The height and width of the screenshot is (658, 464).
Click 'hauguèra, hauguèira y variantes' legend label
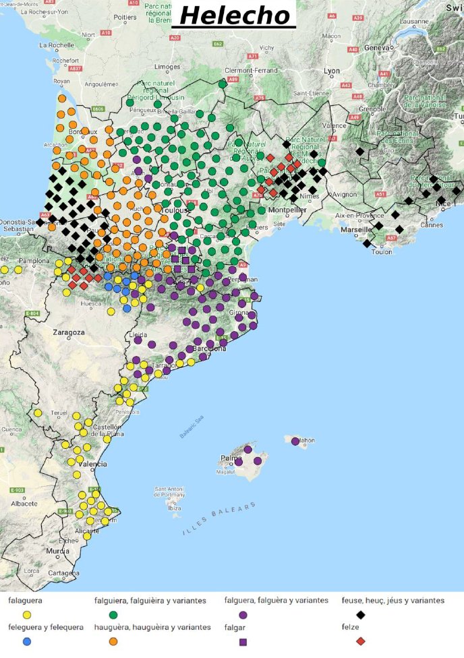[152, 627]
